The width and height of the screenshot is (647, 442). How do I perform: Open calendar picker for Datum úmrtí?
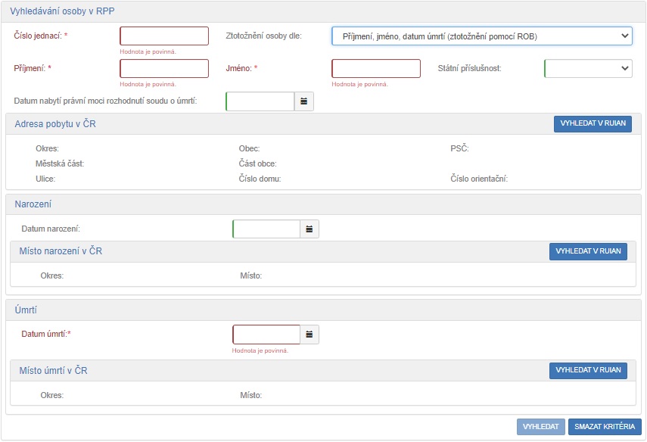310,334
